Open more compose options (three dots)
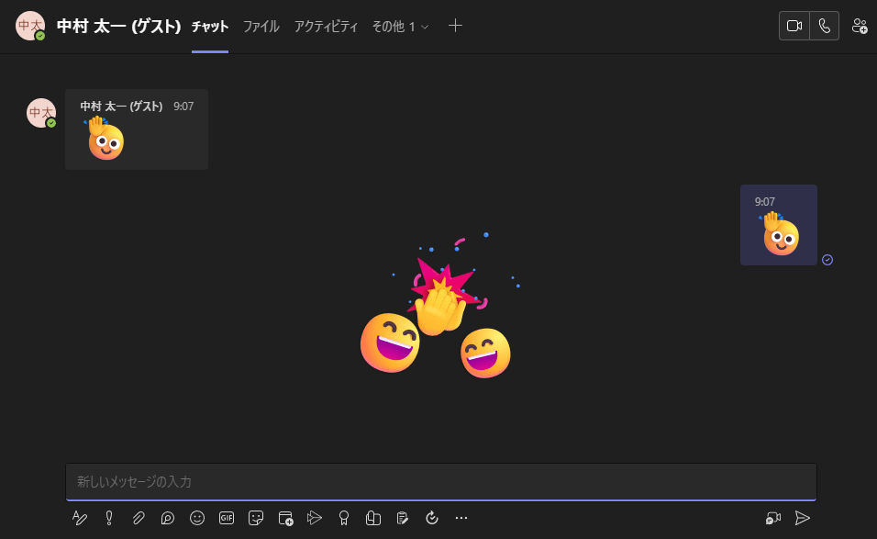This screenshot has width=877, height=539. click(x=461, y=518)
